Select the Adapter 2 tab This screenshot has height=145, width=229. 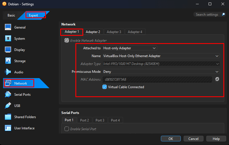(x=93, y=32)
